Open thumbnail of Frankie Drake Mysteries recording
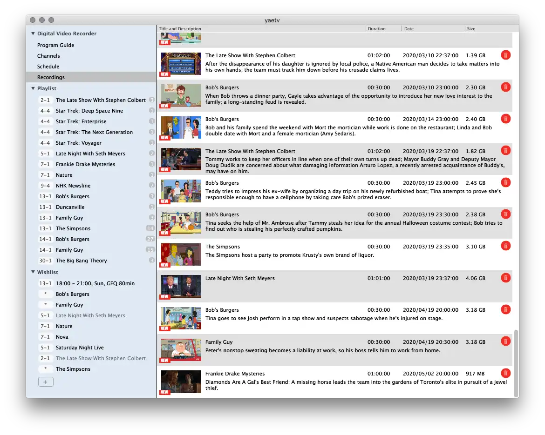 coord(181,382)
